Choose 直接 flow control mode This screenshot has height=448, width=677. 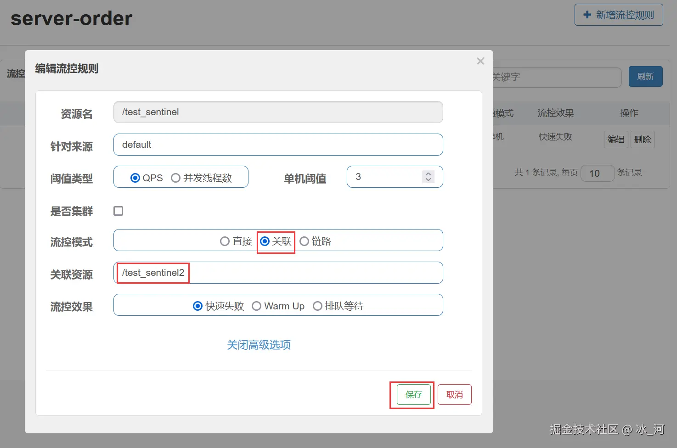tap(225, 241)
